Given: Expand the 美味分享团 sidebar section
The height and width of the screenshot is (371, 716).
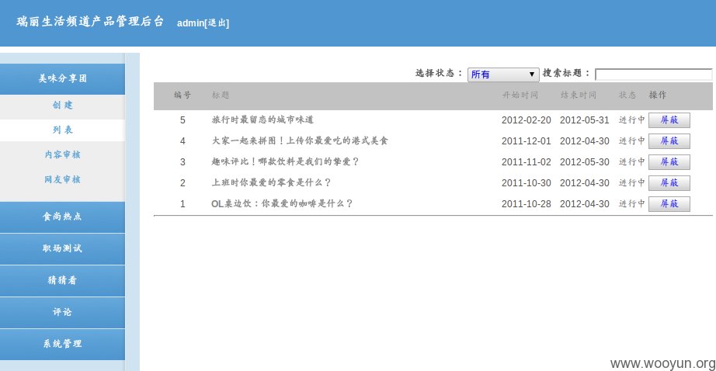Looking at the screenshot, I should click(x=63, y=79).
